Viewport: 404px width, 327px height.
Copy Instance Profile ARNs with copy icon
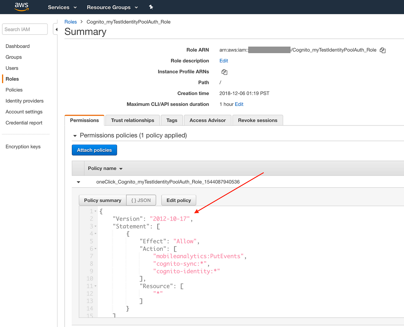[224, 72]
